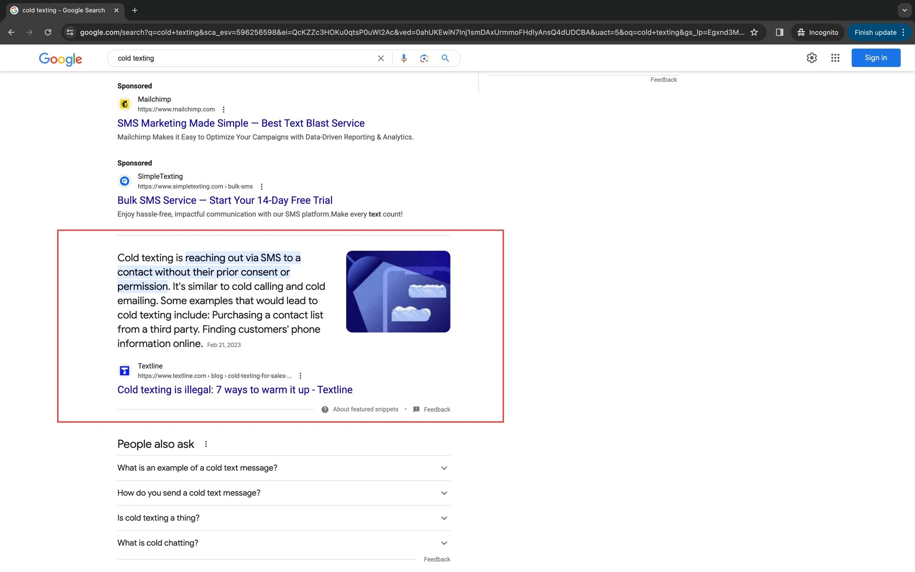Open Mailchimp ad options menu

tap(224, 109)
